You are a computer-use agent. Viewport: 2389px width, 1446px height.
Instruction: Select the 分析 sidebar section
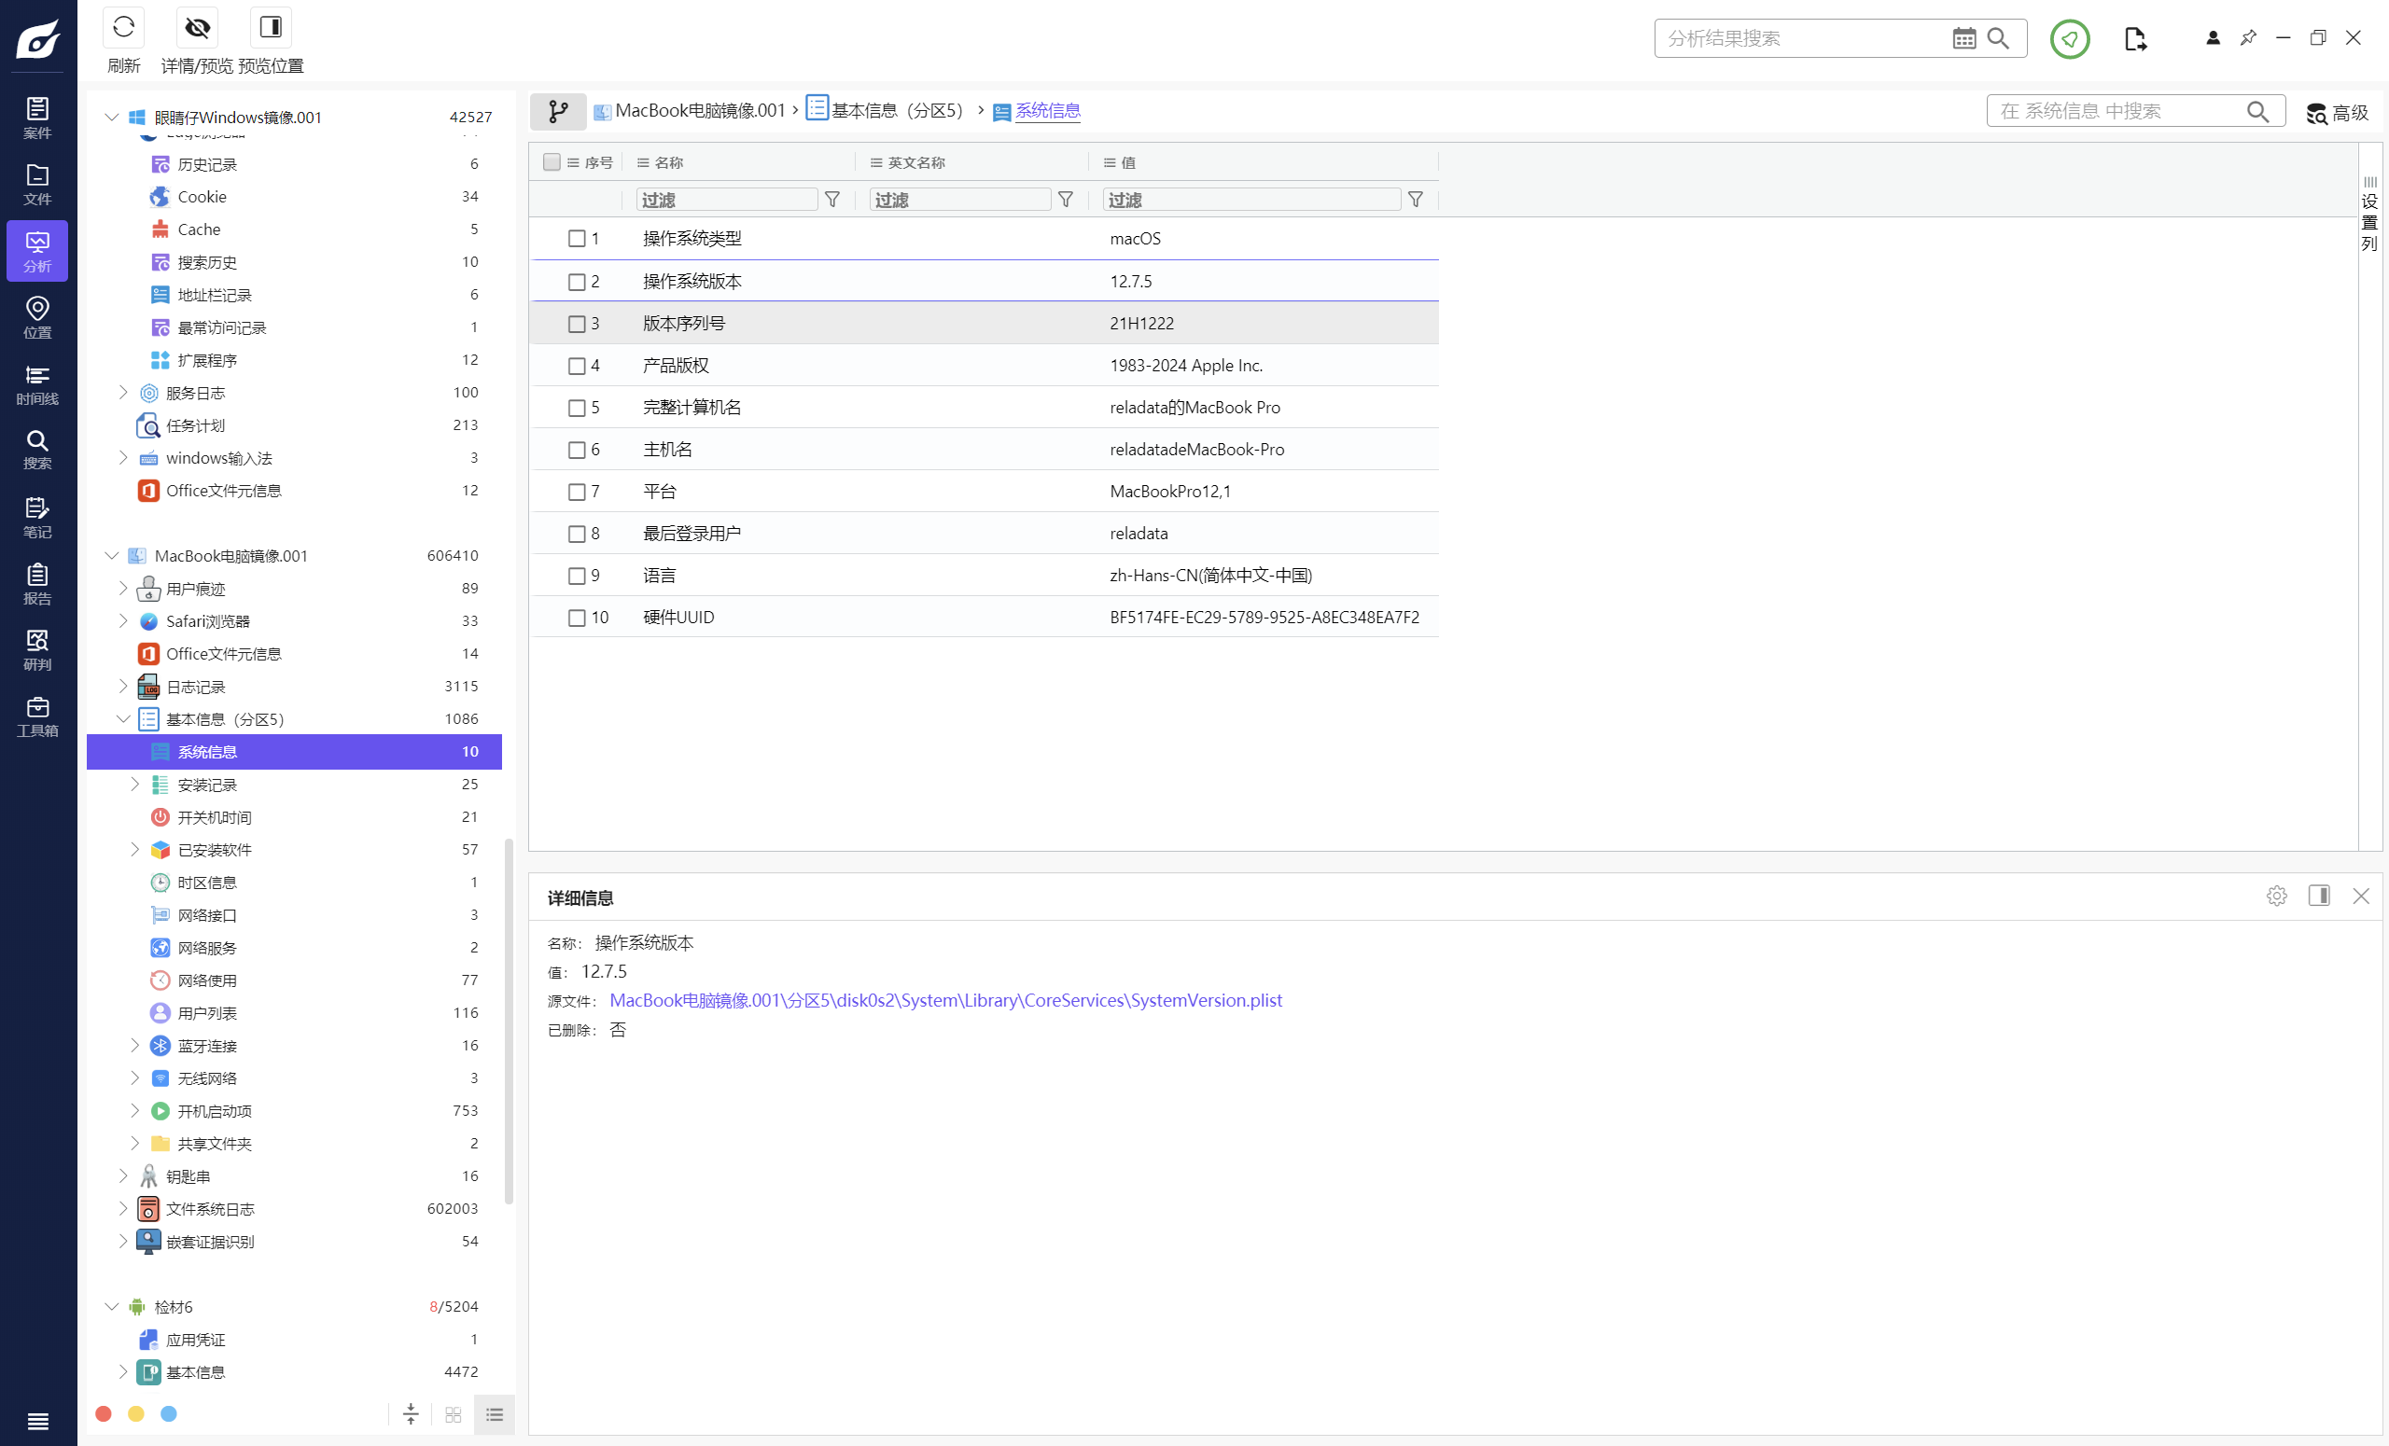[36, 251]
